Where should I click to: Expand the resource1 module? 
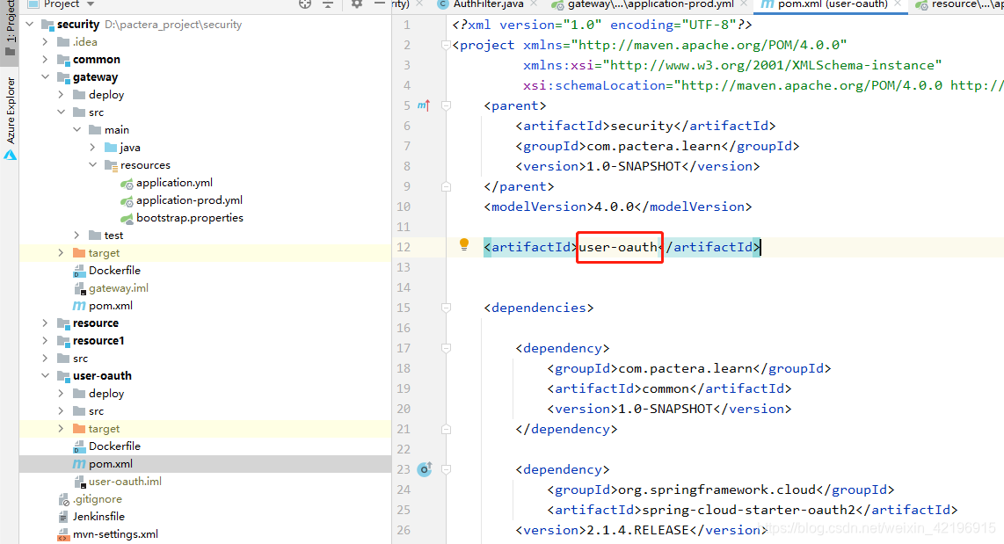(45, 340)
